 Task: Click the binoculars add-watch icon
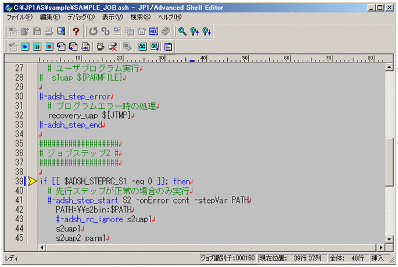coord(155,47)
